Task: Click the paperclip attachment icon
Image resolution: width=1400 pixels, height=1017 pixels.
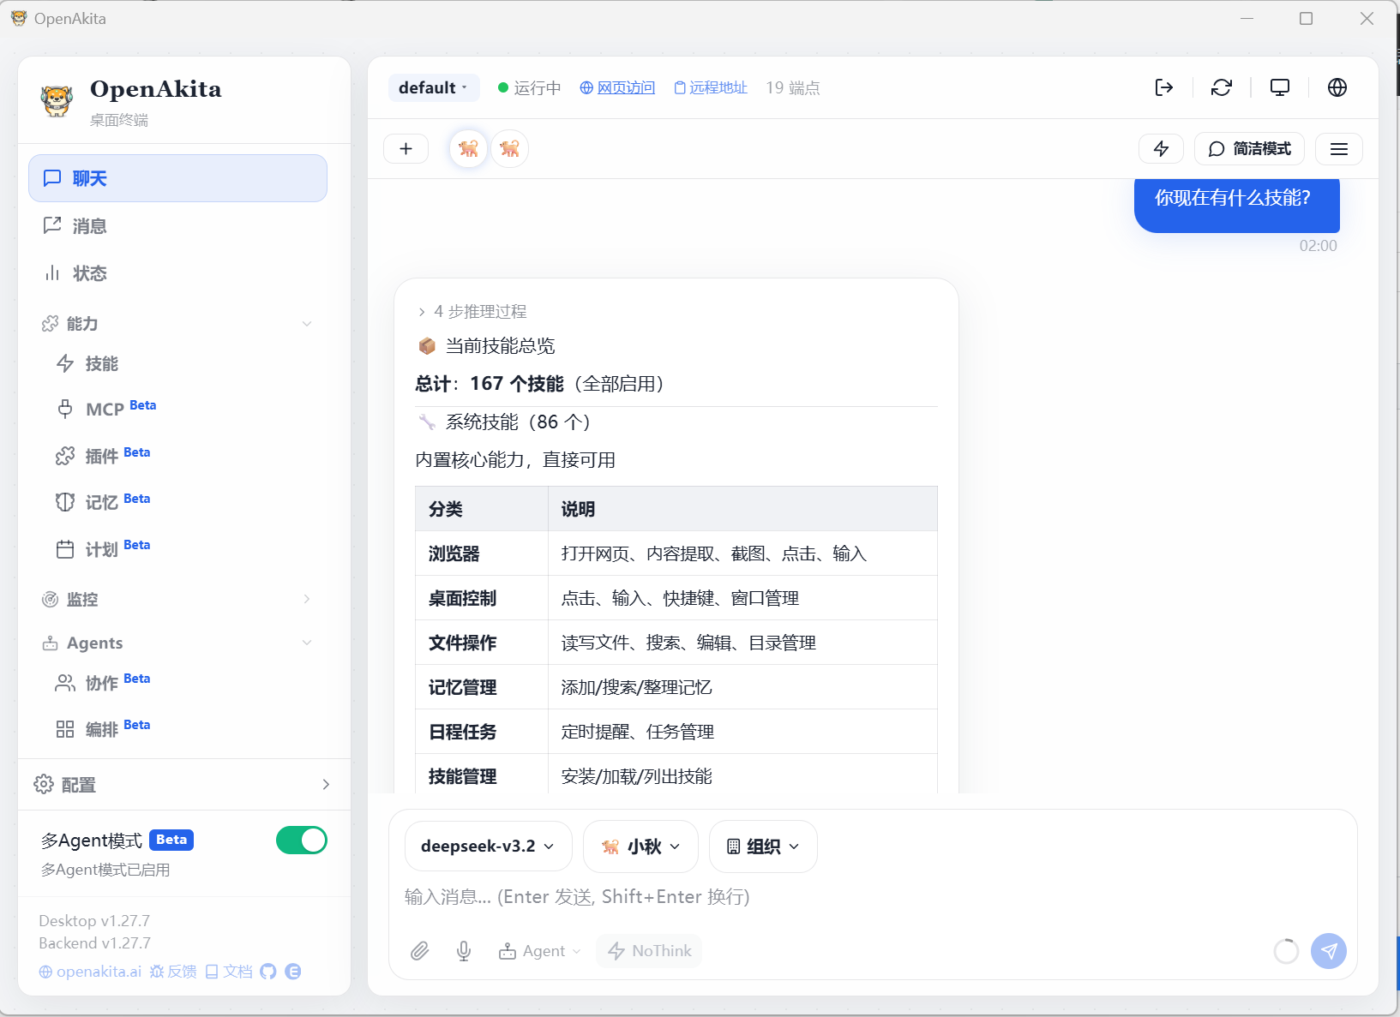Action: 419,951
